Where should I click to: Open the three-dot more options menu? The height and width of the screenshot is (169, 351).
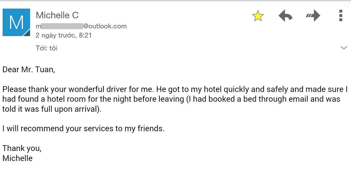pyautogui.click(x=340, y=16)
